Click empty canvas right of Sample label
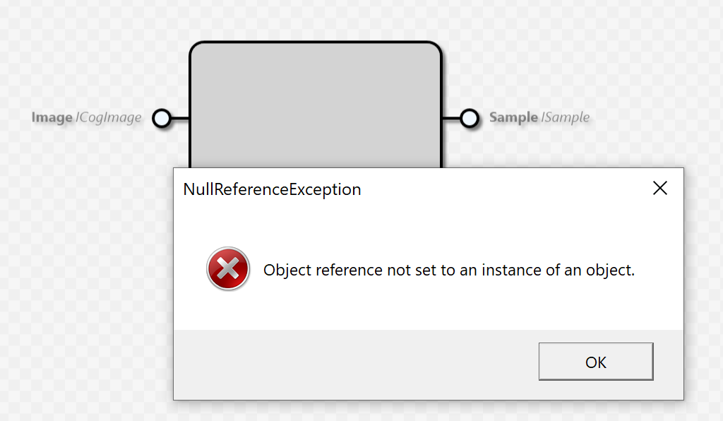Viewport: 723px width, 421px height. pyautogui.click(x=657, y=117)
